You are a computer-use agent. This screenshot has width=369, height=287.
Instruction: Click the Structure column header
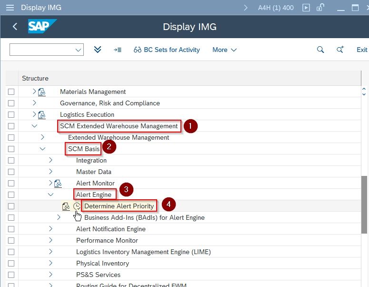(x=35, y=78)
